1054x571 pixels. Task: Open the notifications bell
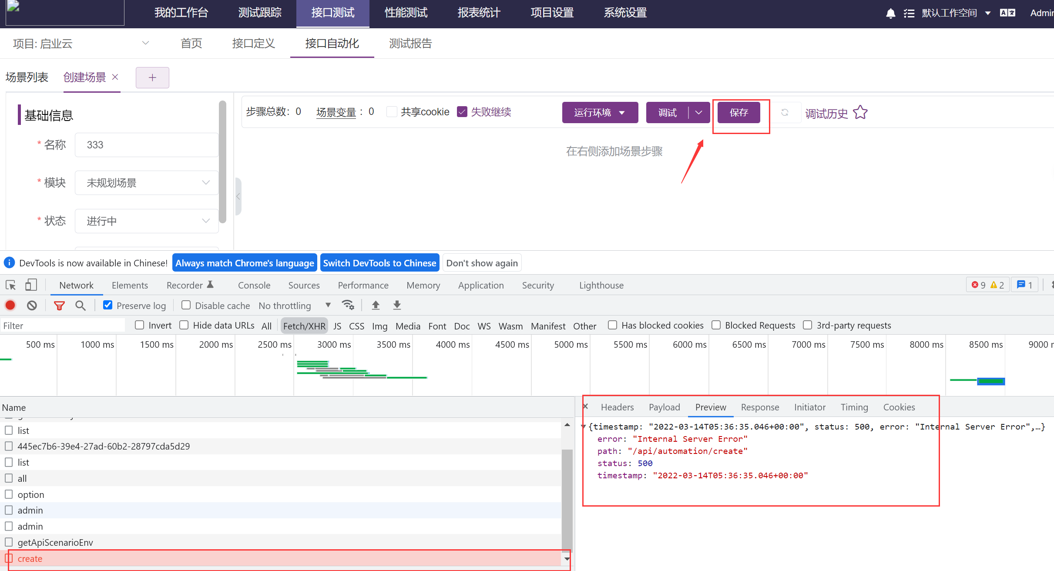[890, 13]
